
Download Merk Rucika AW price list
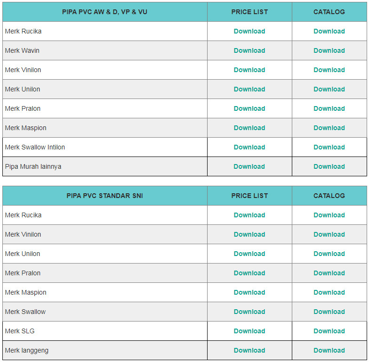pyautogui.click(x=249, y=31)
